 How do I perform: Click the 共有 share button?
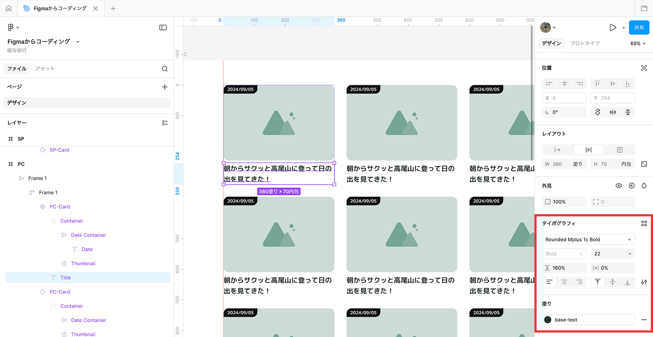(639, 27)
